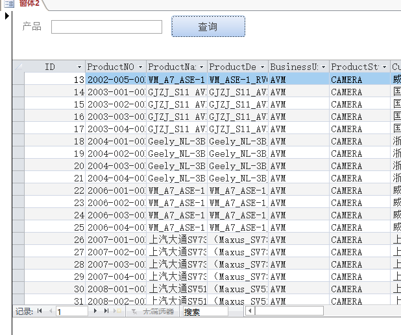Viewport: 401px width, 335px height.
Task: Open the ProductNO column dropdown arrow
Action: [x=140, y=67]
